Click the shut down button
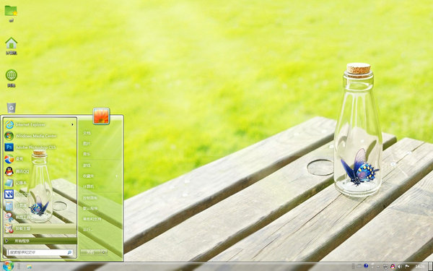The width and height of the screenshot is (433, 271). [x=91, y=252]
